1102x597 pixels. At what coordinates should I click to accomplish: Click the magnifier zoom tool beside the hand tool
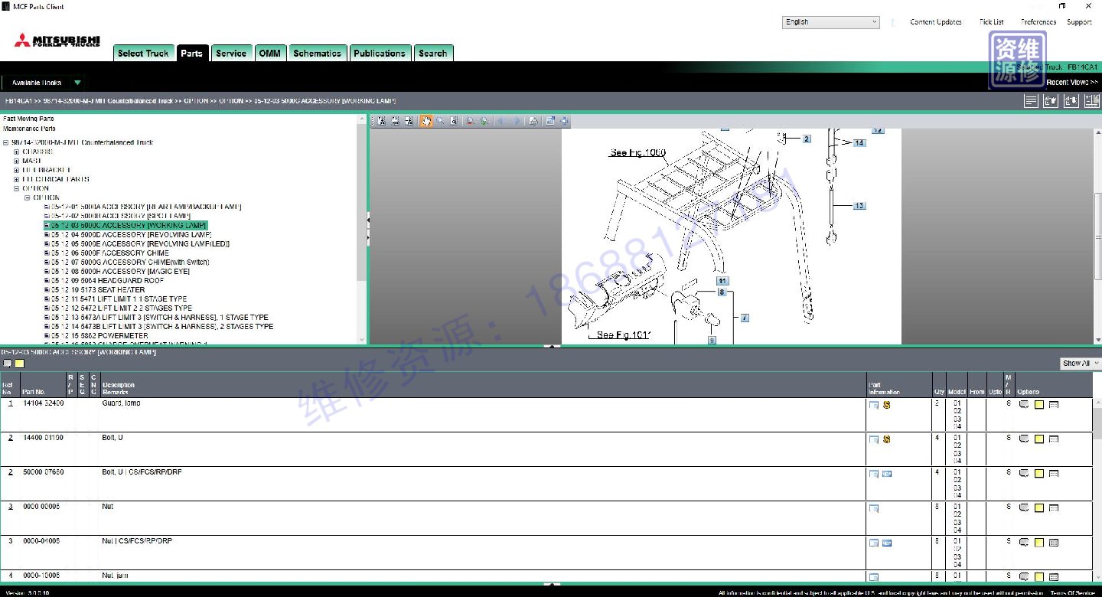pyautogui.click(x=440, y=121)
